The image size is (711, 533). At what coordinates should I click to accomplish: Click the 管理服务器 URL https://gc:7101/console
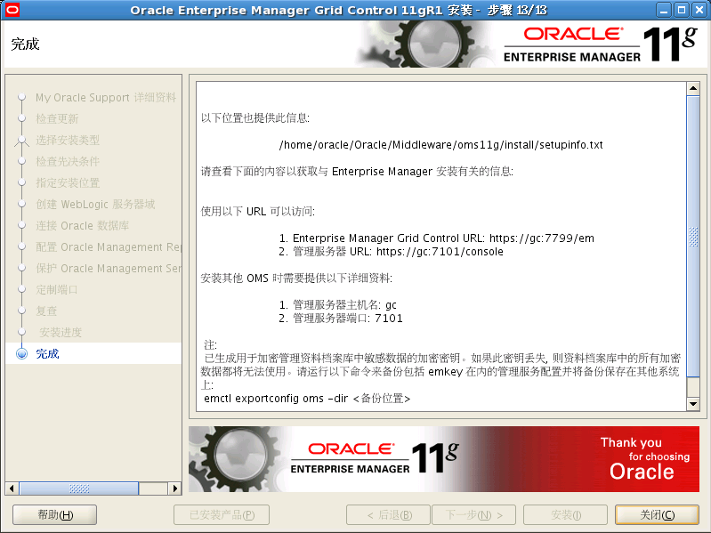click(440, 252)
